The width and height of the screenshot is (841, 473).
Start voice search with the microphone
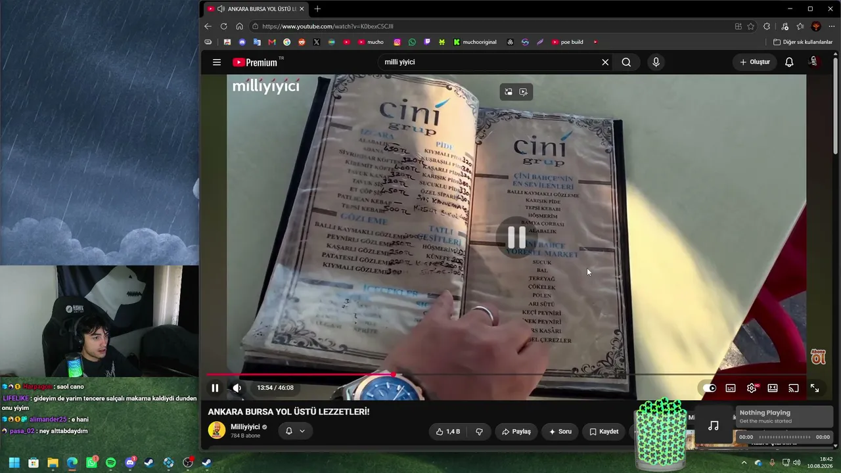pos(656,62)
